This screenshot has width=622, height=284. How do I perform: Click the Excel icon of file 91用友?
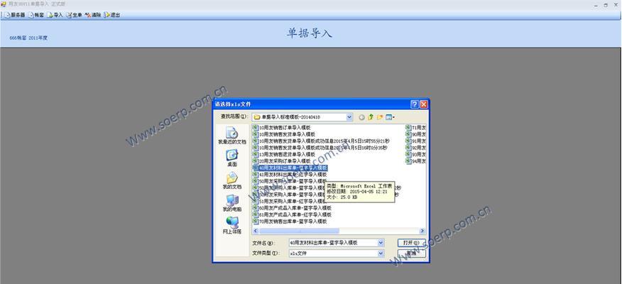pyautogui.click(x=408, y=141)
